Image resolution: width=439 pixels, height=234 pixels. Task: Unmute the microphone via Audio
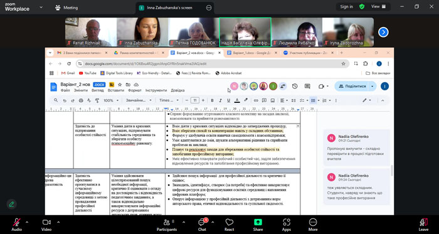coord(16,225)
